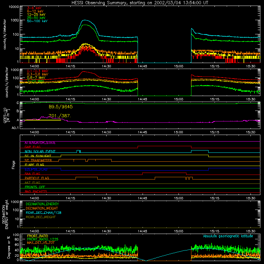264x264 pixels.
Task: Click the 100 tick label in the Degrees panel
Action: (x=16, y=235)
